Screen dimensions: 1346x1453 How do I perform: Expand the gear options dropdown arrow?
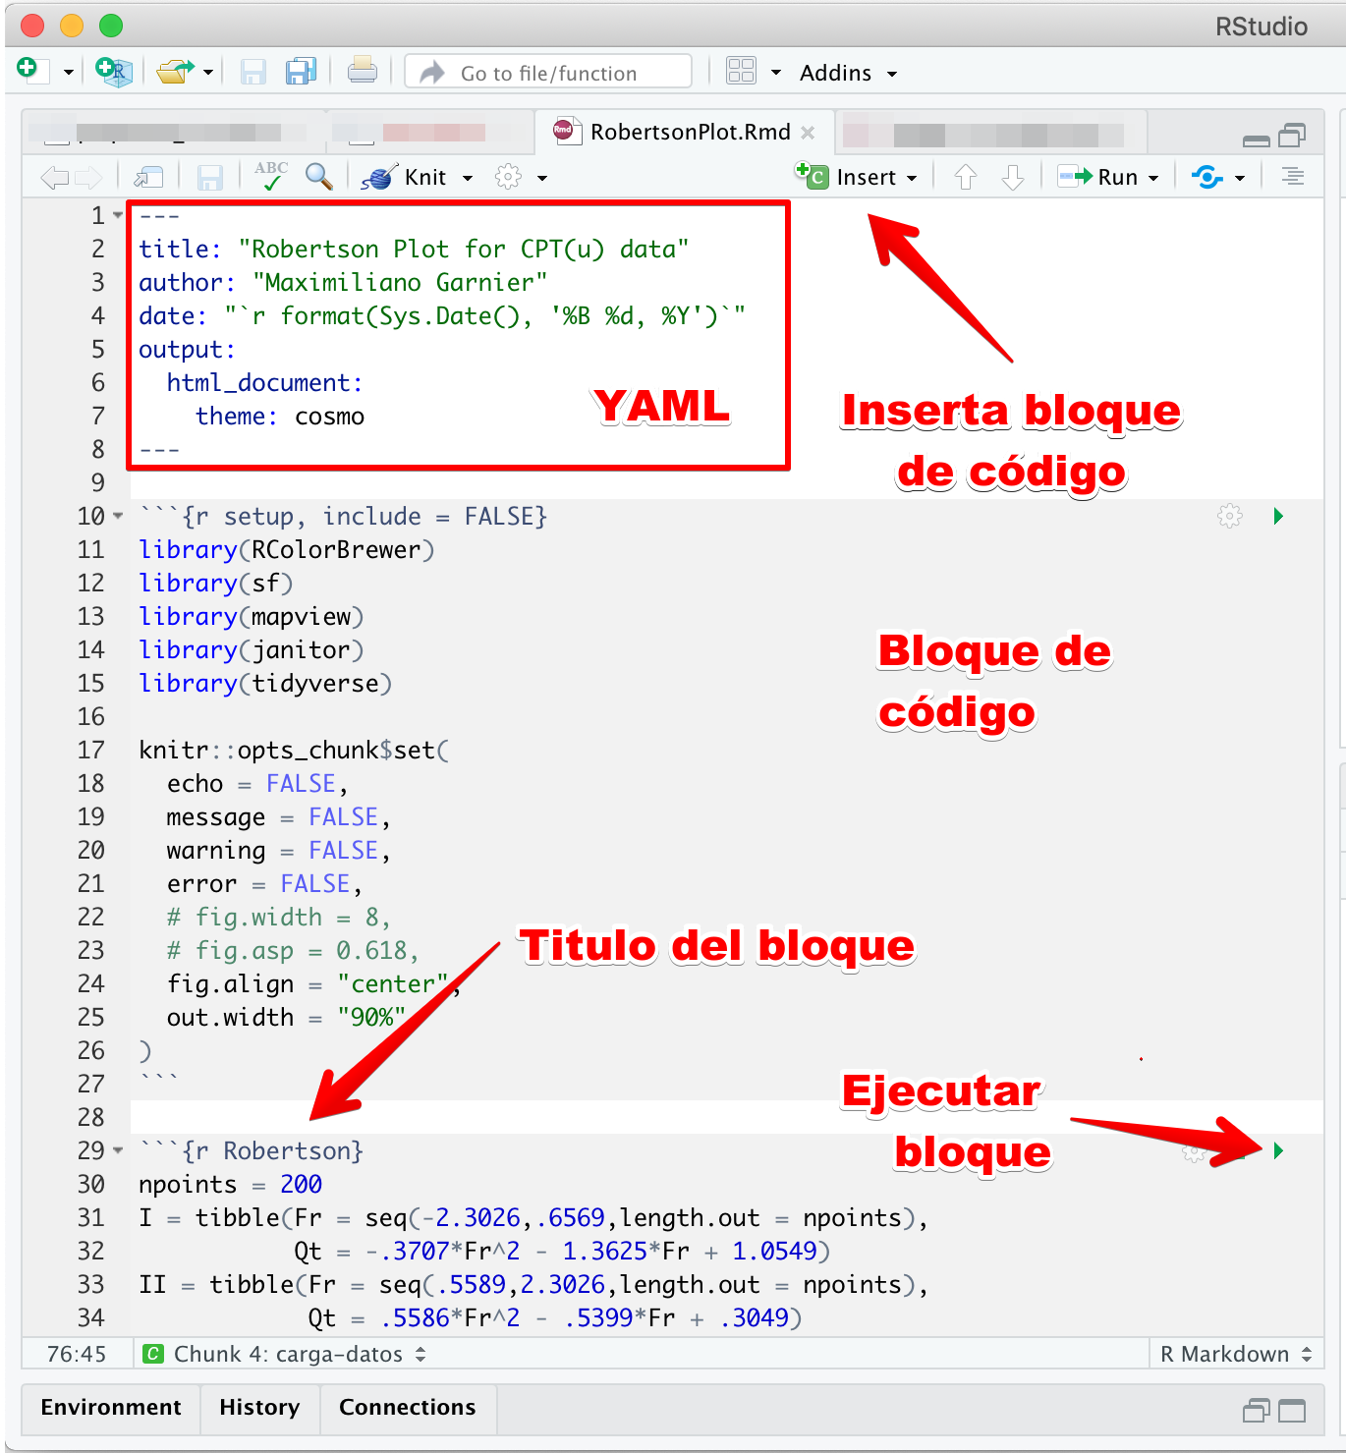tap(542, 178)
